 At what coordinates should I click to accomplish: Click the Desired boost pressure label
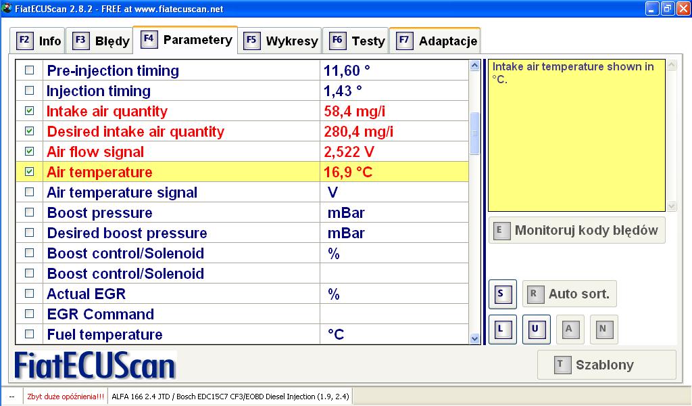click(x=127, y=233)
